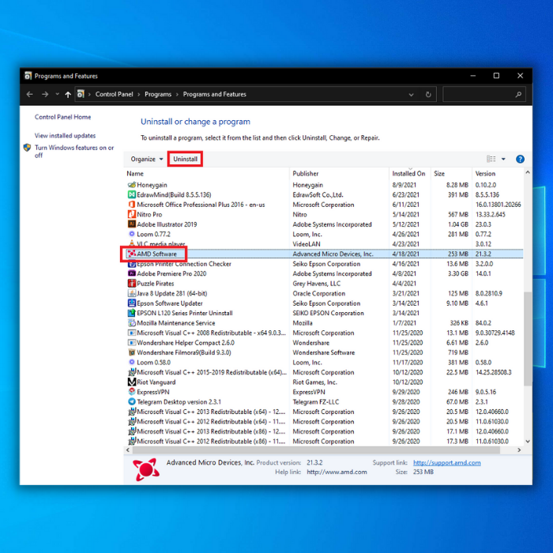
Task: Click the 3.30 GB size cell
Action: coord(457,273)
